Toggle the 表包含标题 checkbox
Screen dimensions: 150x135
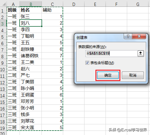(87, 63)
